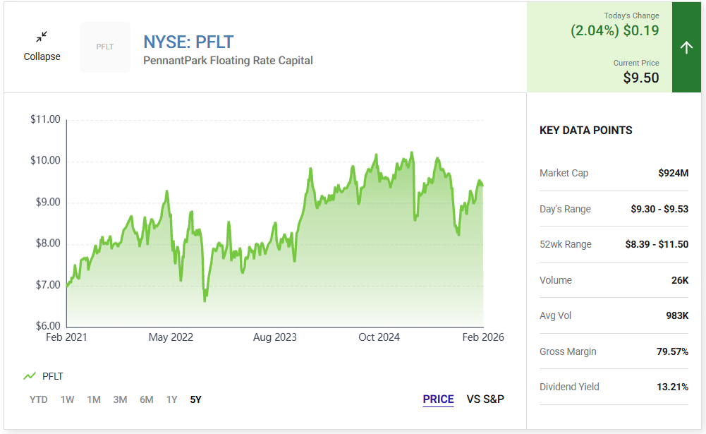The width and height of the screenshot is (706, 434).
Task: Select the YTD time range
Action: 39,399
